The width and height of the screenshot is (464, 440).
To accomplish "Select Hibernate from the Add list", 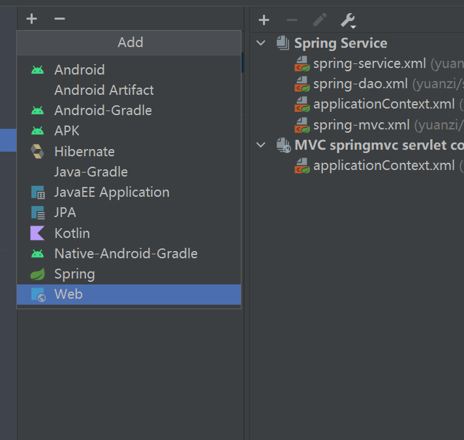I will pyautogui.click(x=129, y=152).
